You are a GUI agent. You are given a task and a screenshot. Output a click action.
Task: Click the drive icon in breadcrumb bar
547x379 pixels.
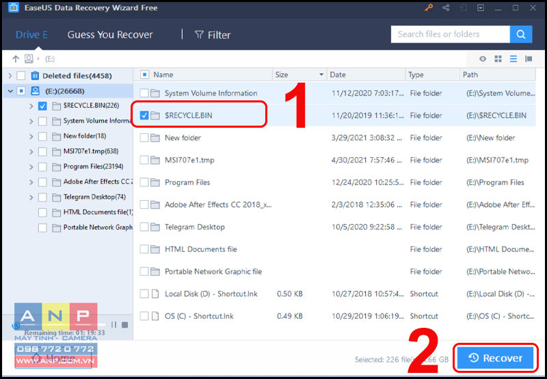click(29, 59)
